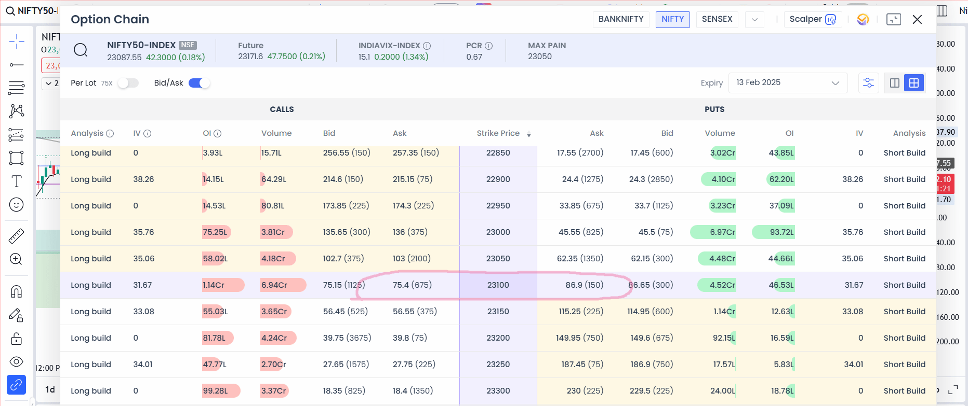This screenshot has width=968, height=406.
Task: Open the calls OI info icon
Action: pyautogui.click(x=217, y=133)
